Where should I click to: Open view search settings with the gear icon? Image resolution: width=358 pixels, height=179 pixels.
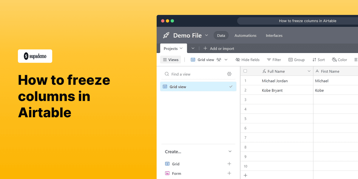(x=229, y=74)
